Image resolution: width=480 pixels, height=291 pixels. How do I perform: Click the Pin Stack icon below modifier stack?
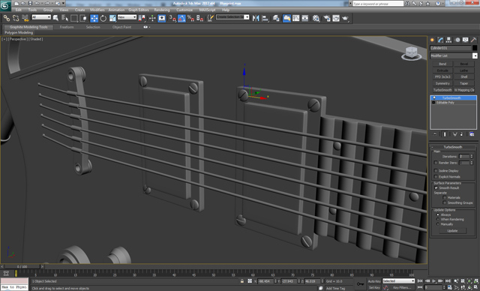pos(435,134)
